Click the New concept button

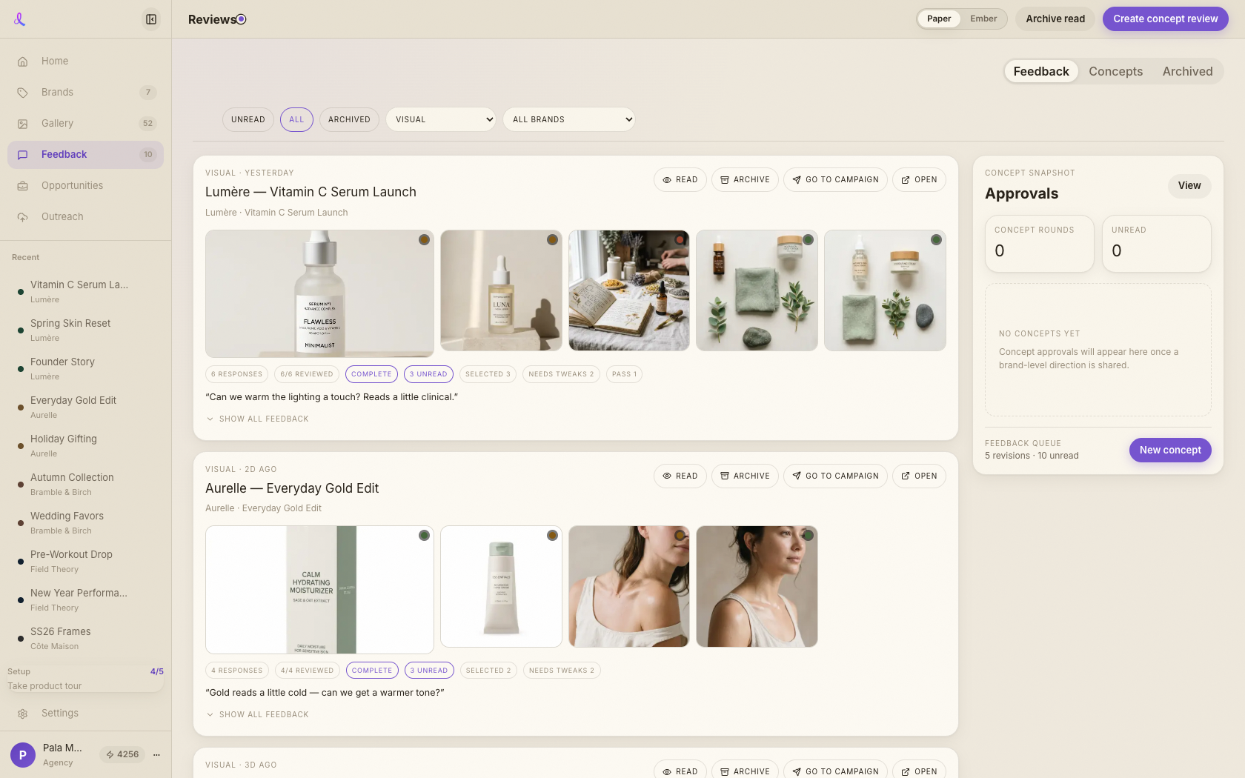point(1170,450)
